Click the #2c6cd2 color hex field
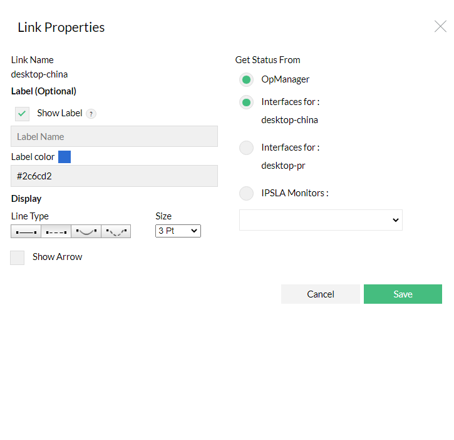Image resolution: width=454 pixels, height=440 pixels. [x=115, y=176]
